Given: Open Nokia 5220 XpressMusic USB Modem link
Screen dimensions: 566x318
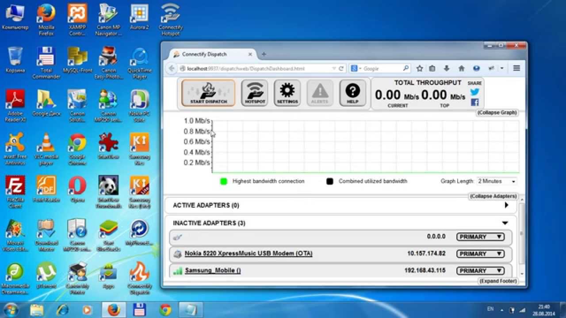Looking at the screenshot, I should pos(249,254).
